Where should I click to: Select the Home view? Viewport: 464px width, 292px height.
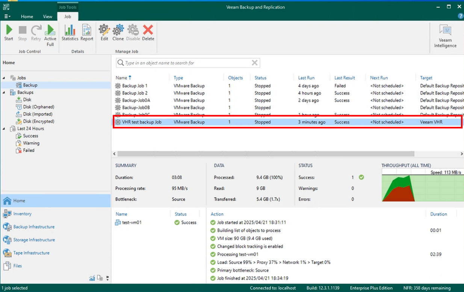coord(56,201)
